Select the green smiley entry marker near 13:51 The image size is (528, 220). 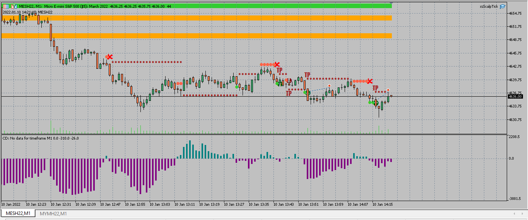coord(307,92)
